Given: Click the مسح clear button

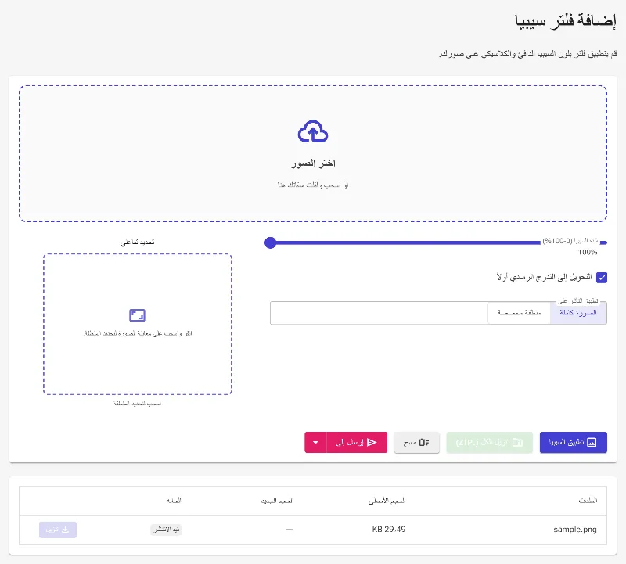Looking at the screenshot, I should (416, 442).
